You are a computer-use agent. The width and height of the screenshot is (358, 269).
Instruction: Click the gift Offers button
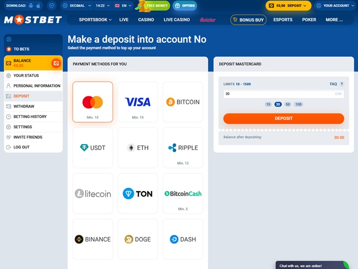(184, 6)
